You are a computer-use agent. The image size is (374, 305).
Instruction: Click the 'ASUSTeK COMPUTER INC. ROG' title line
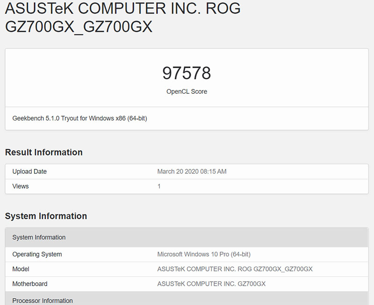123,8
